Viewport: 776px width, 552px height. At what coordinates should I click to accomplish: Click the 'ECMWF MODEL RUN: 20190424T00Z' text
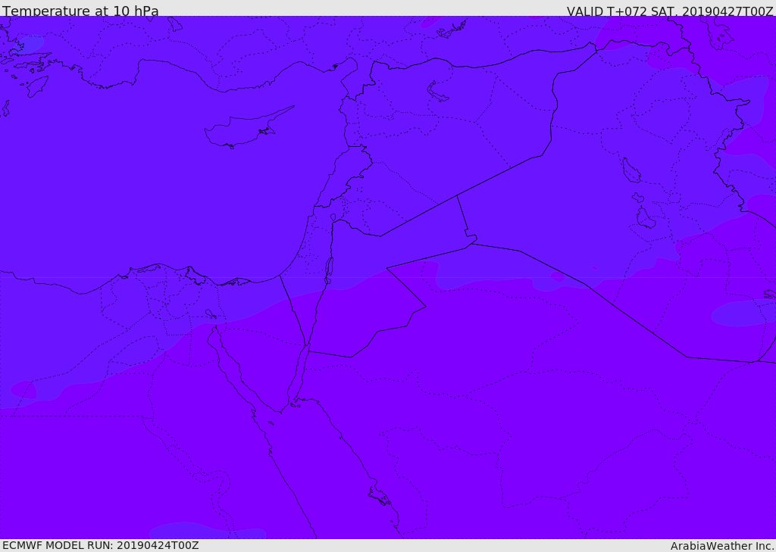pyautogui.click(x=101, y=545)
